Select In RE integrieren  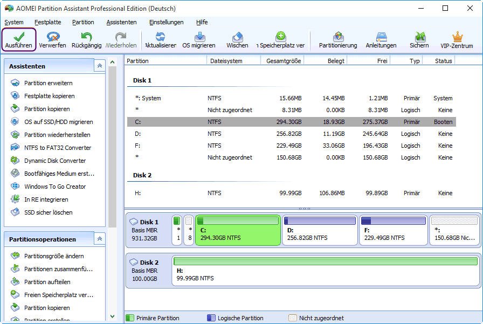tap(39, 199)
